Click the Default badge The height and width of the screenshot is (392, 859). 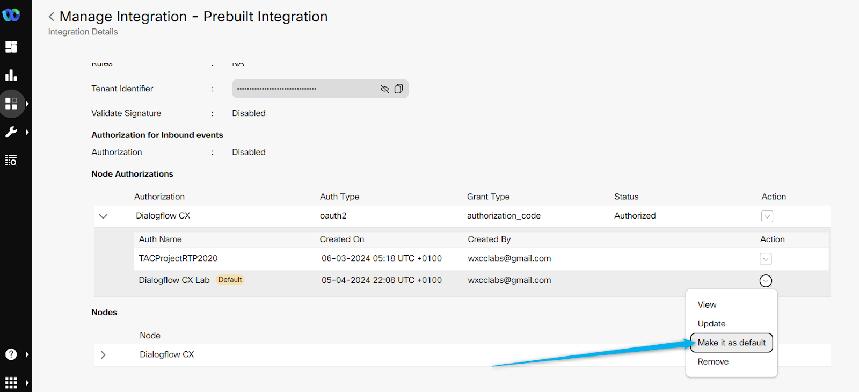(x=230, y=280)
